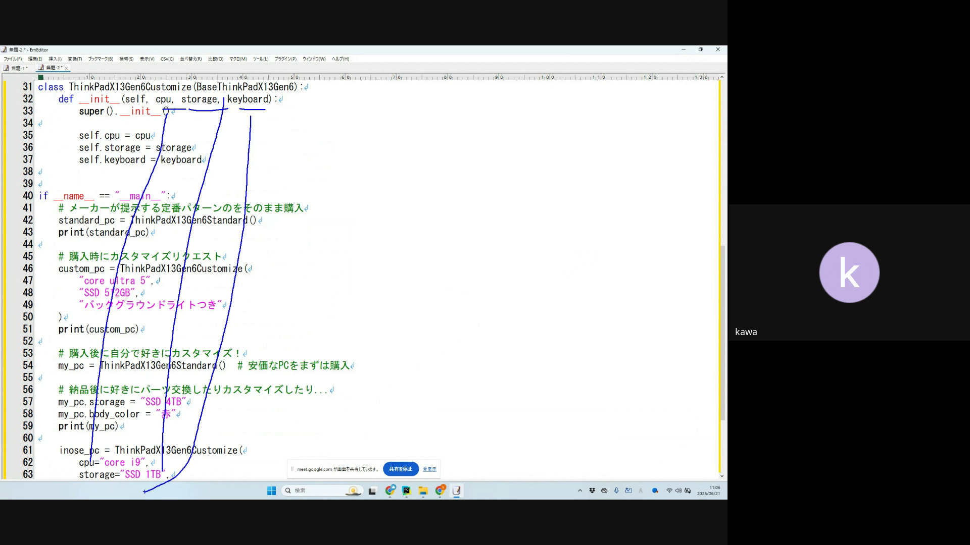This screenshot has height=545, width=970.
Task: Expand hidden system tray icons chevron
Action: 580,490
